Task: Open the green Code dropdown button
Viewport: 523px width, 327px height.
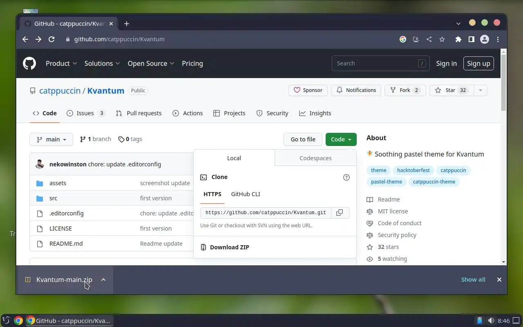Action: pos(341,139)
